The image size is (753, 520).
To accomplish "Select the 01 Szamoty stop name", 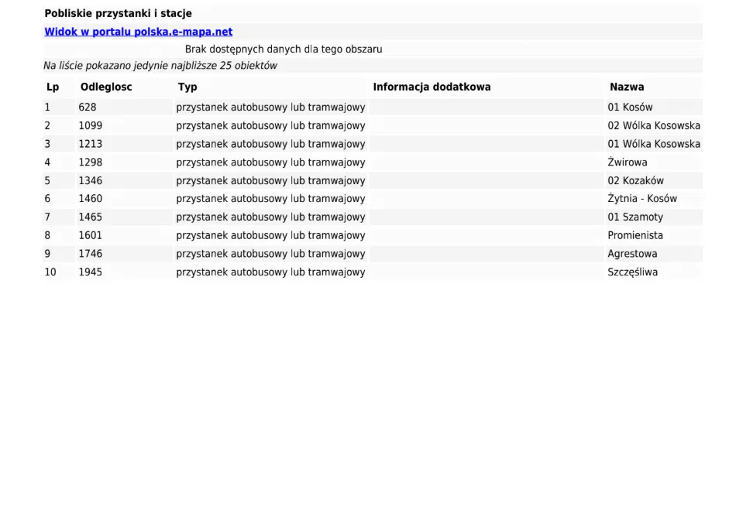I will (x=634, y=217).
